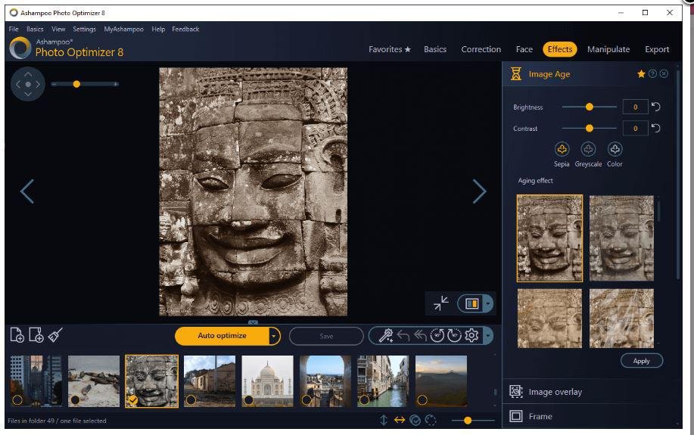Image resolution: width=694 pixels, height=435 pixels.
Task: Check the Taj Mahal thumbnail selection circle
Action: [x=249, y=399]
